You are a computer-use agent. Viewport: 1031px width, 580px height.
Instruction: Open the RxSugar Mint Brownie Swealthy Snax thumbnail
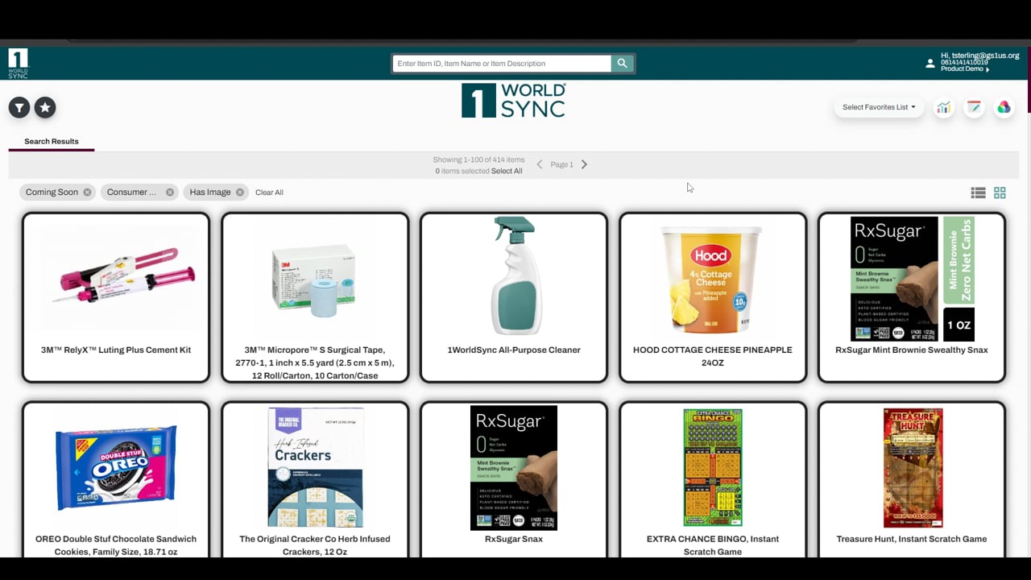[912, 279]
